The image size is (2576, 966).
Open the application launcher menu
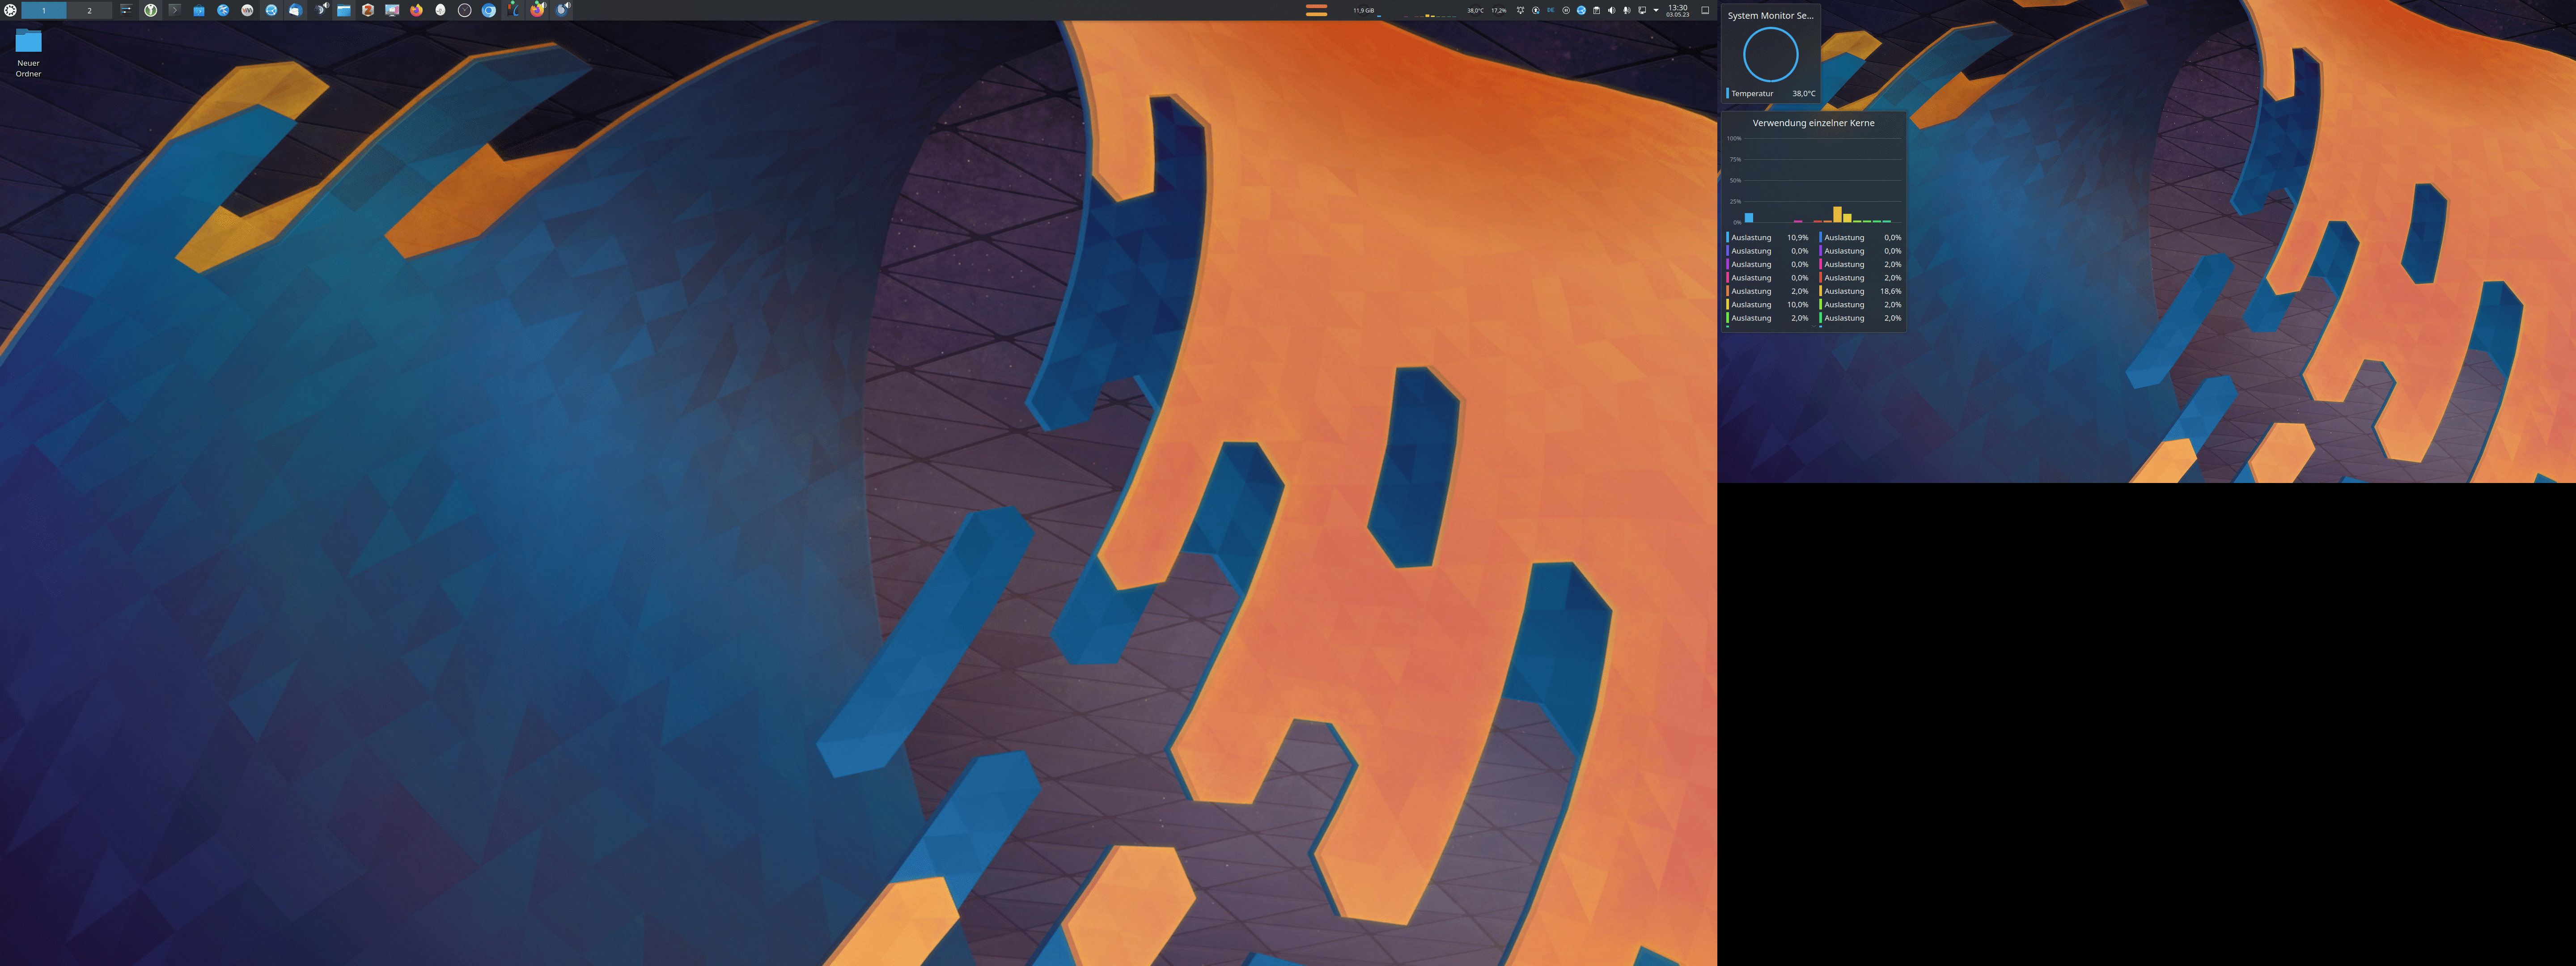10,10
